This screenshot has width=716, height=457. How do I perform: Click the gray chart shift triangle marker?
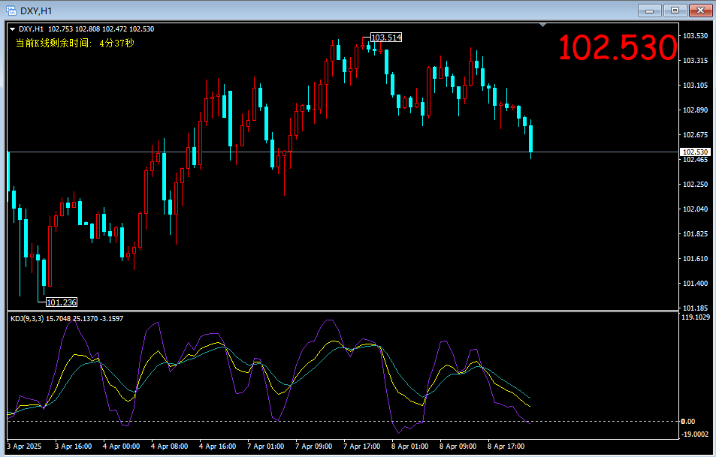pyautogui.click(x=543, y=26)
